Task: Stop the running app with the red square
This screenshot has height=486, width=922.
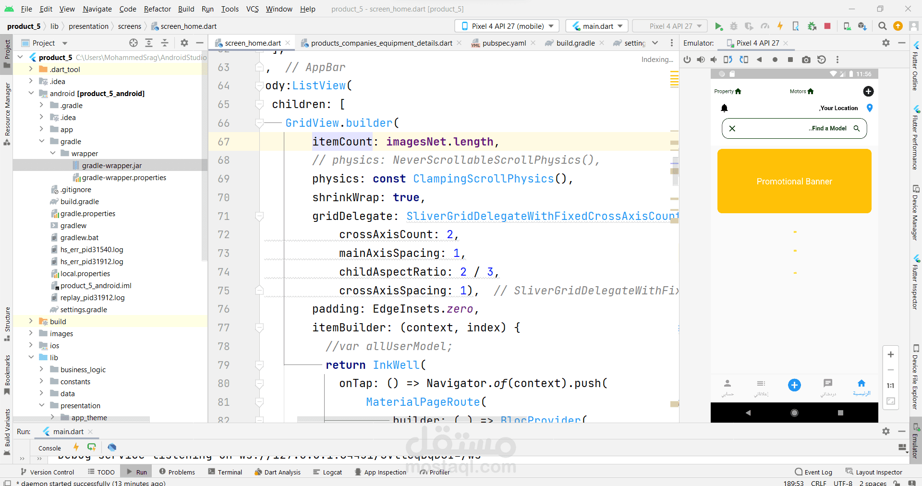Action: [x=827, y=26]
